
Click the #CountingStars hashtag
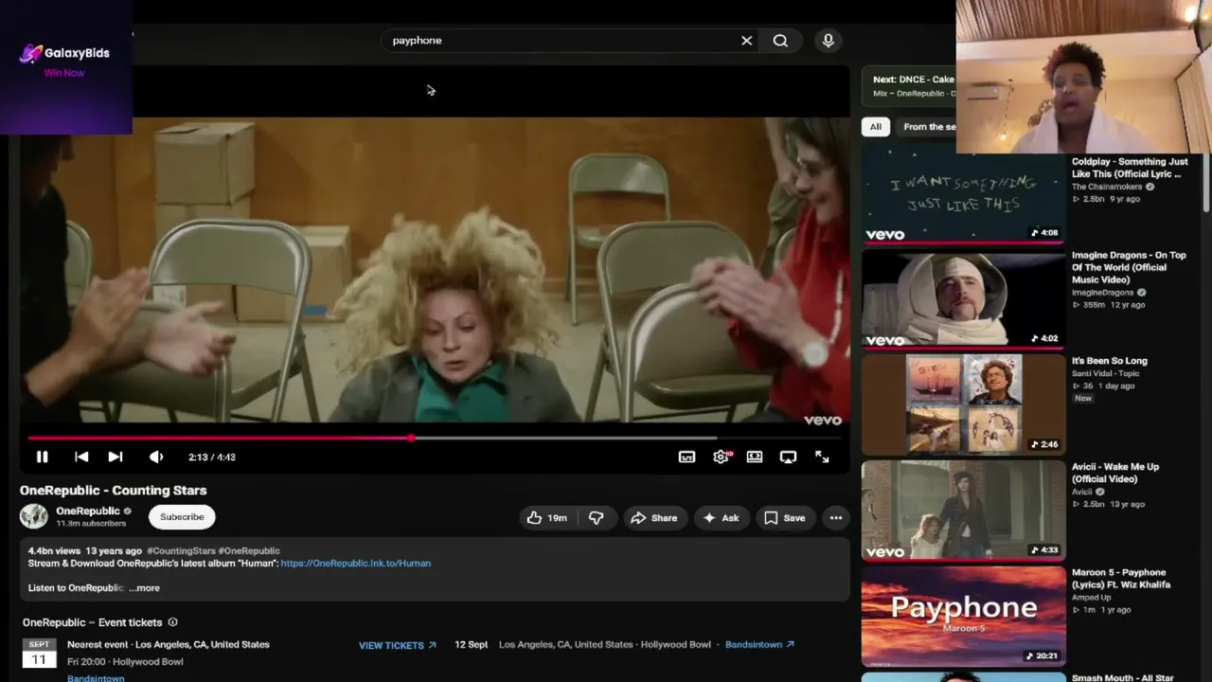[181, 550]
